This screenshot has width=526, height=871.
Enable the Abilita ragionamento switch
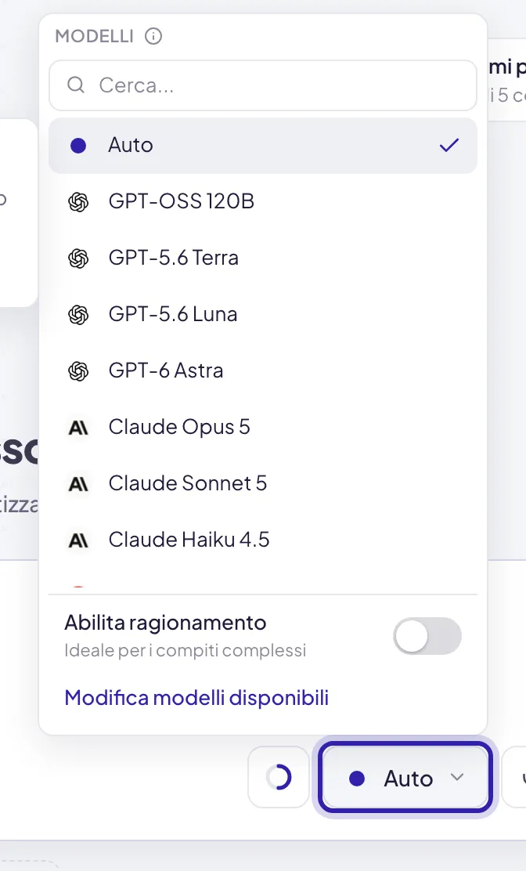point(427,636)
